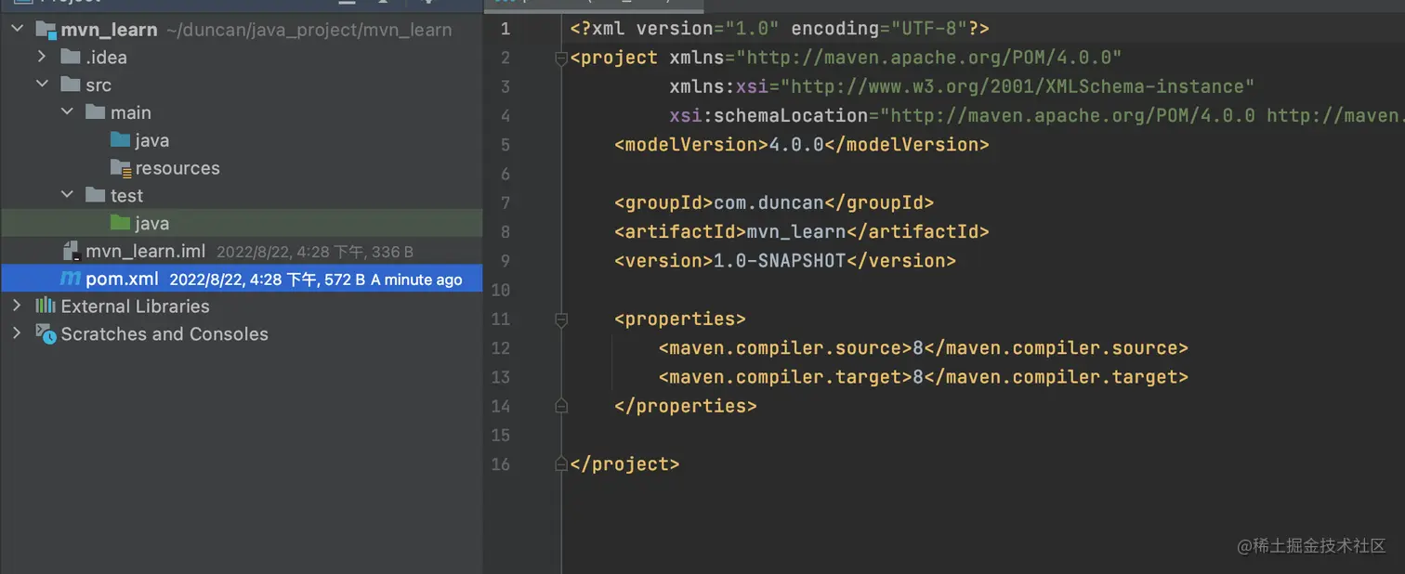Click line number 5 in gutter
Image resolution: width=1405 pixels, height=574 pixels.
[x=506, y=145]
